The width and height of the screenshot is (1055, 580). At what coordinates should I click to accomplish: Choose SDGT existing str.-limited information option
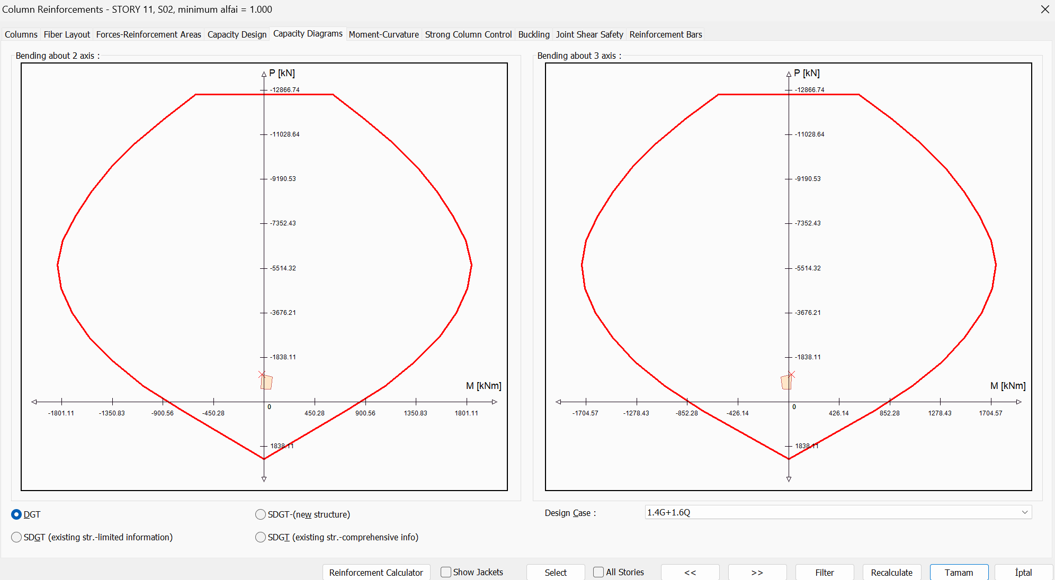[x=16, y=537]
